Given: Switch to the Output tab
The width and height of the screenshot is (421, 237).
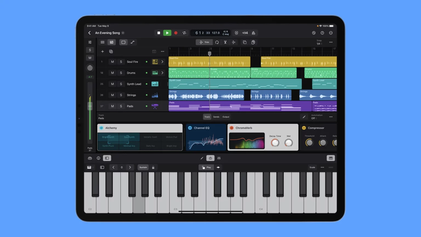Looking at the screenshot, I should click(226, 116).
